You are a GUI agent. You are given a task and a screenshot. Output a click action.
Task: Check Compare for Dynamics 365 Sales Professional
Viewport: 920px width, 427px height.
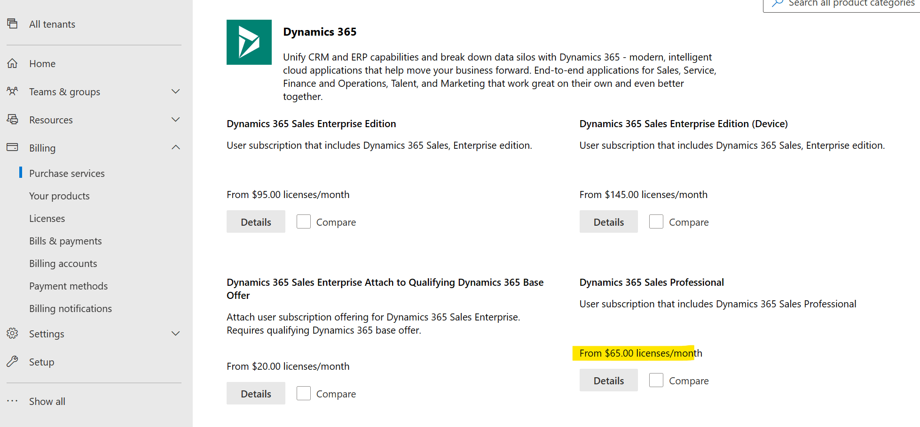656,380
